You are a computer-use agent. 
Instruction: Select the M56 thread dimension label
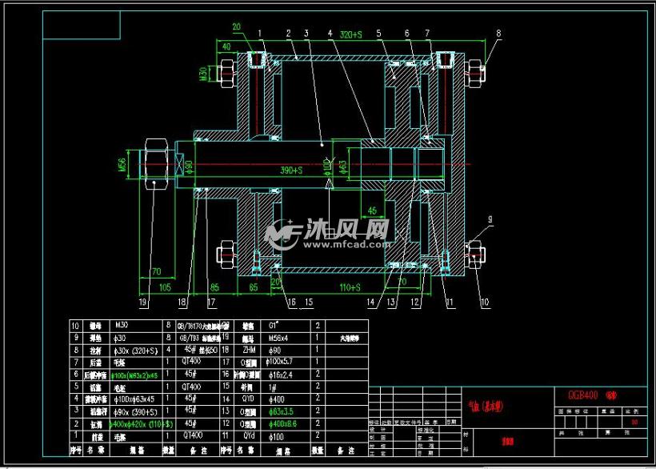click(122, 165)
